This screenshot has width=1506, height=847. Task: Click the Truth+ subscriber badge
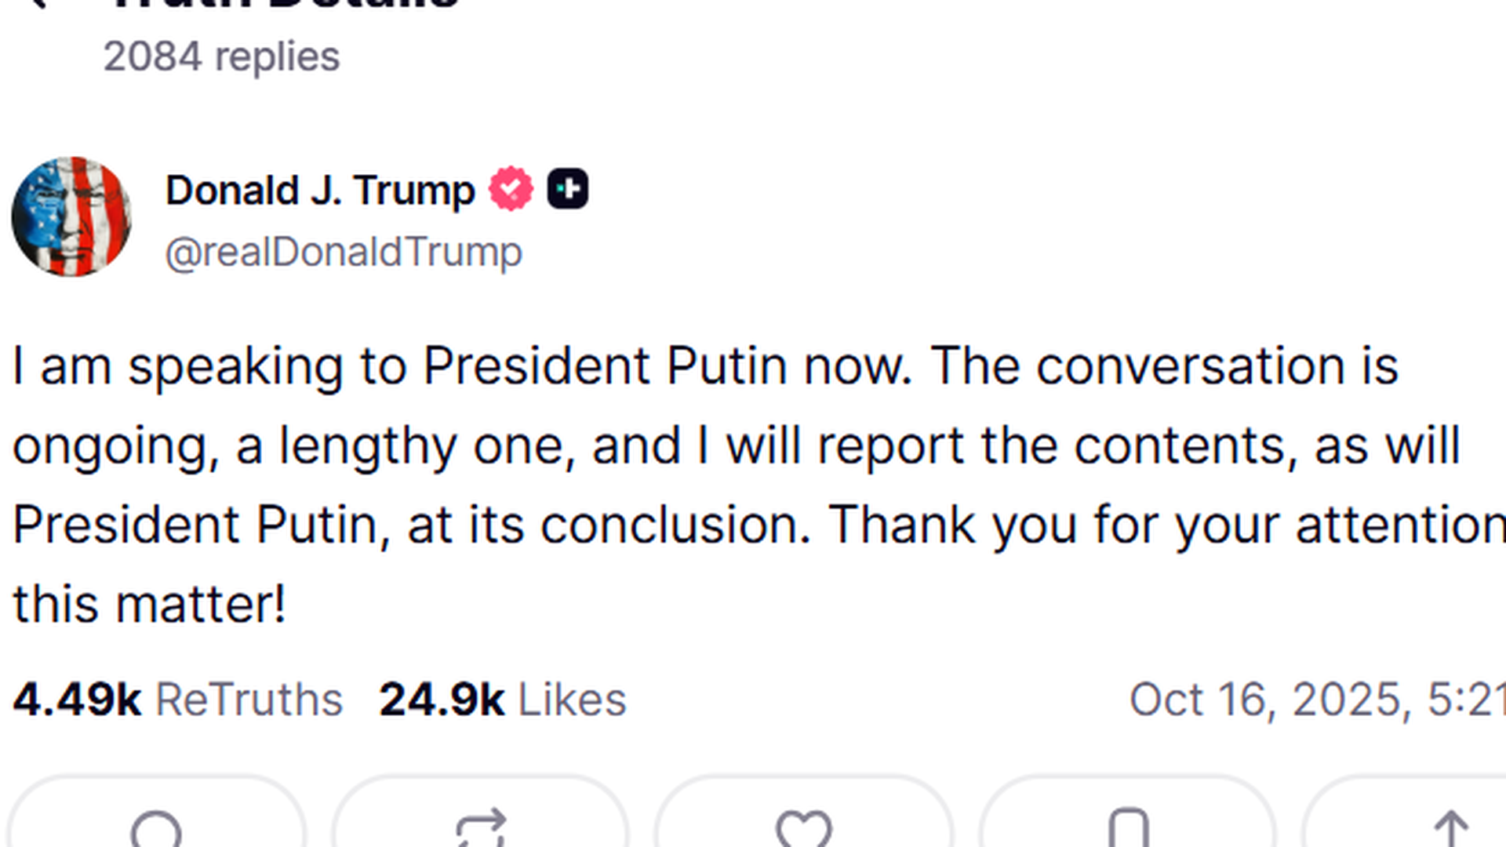click(569, 188)
